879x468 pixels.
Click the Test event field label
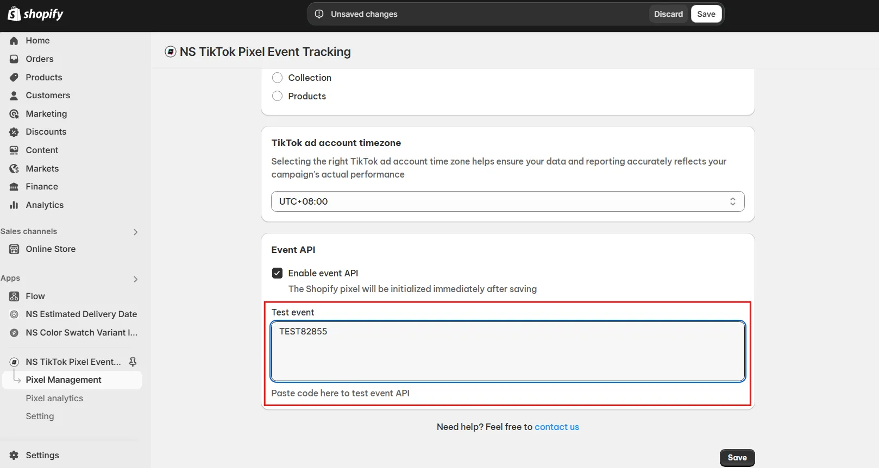293,312
